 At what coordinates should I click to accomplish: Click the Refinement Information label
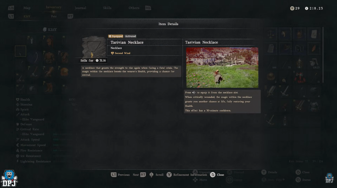click(190, 175)
